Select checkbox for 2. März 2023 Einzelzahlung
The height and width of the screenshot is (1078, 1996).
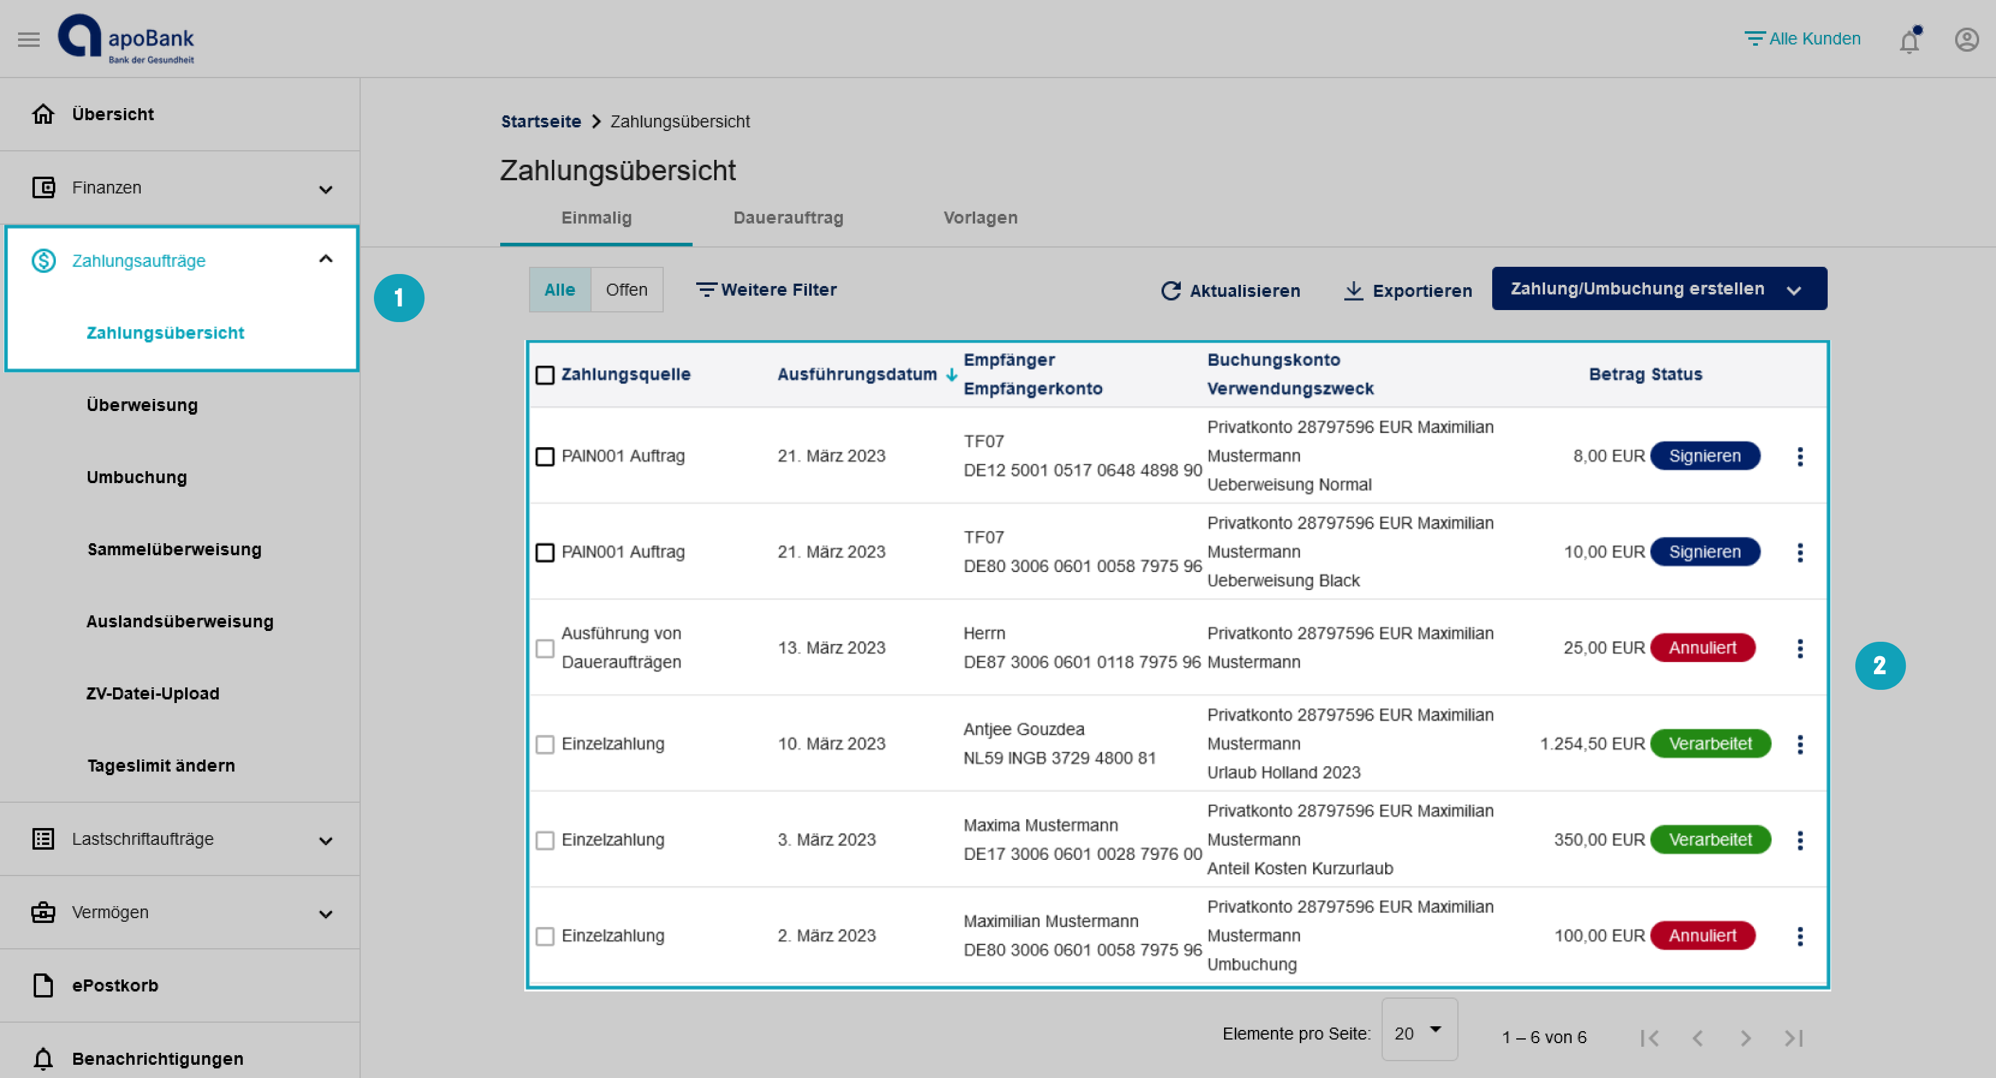pyautogui.click(x=545, y=936)
